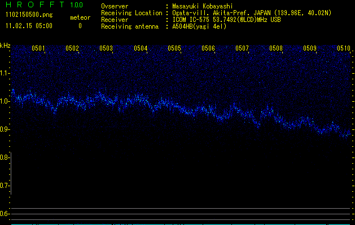The height and width of the screenshot is (225, 355).
Task: Click the 0501 time marker
Action: tap(39, 48)
